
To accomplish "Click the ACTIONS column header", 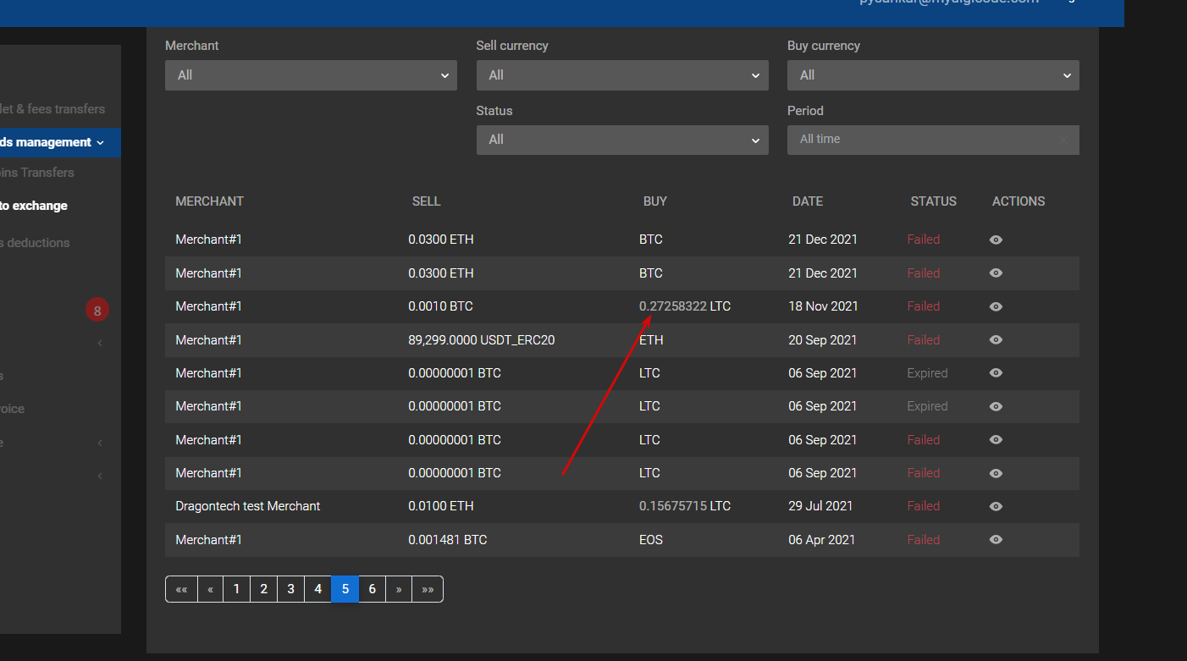I will [x=1019, y=201].
